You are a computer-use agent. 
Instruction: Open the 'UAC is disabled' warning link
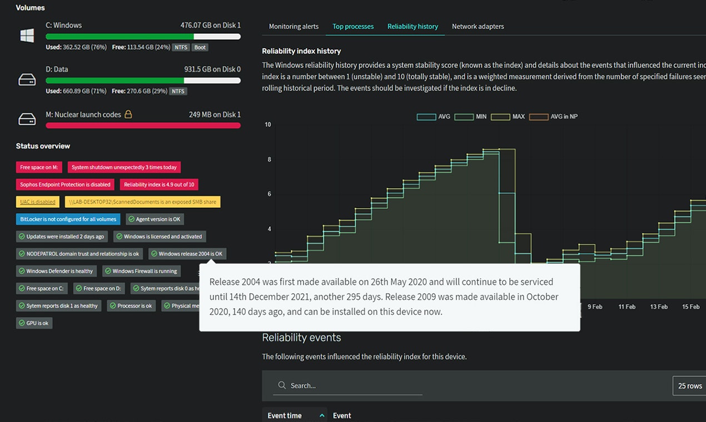pyautogui.click(x=38, y=202)
